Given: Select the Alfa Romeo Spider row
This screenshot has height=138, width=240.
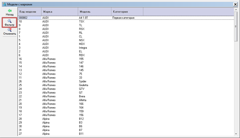Looking at the screenshot, I should tap(126, 81).
